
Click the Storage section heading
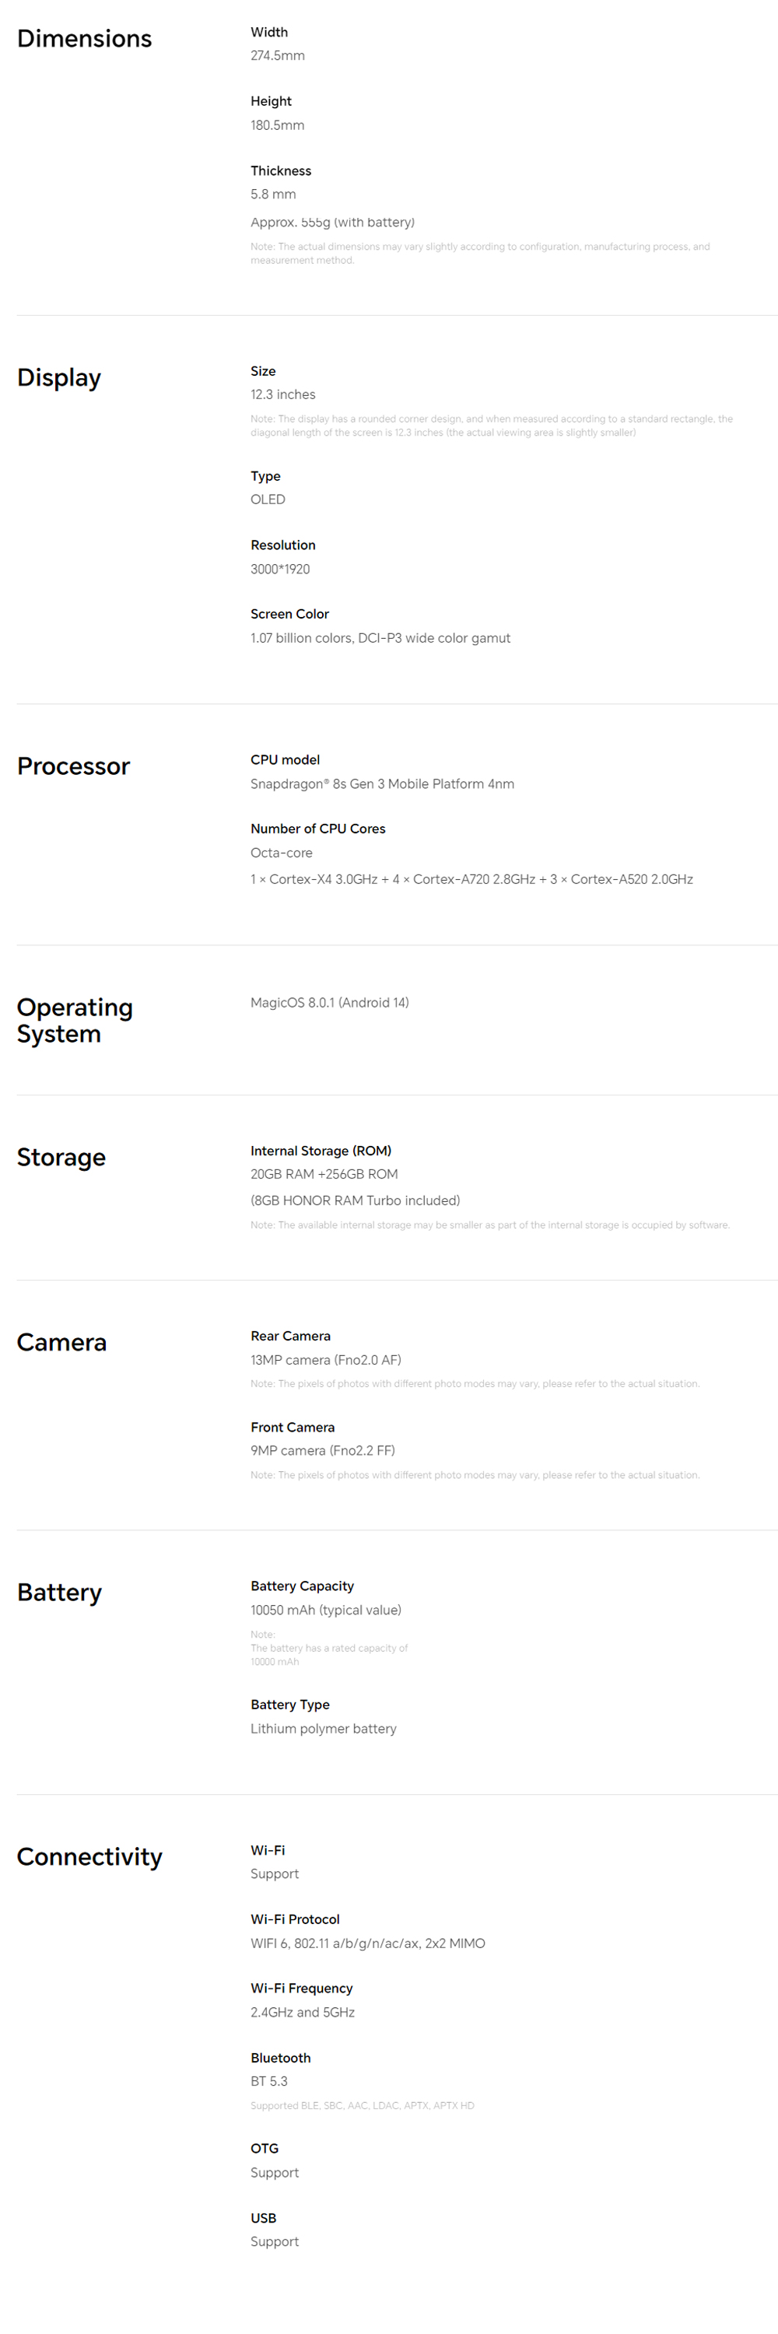pyautogui.click(x=61, y=1158)
